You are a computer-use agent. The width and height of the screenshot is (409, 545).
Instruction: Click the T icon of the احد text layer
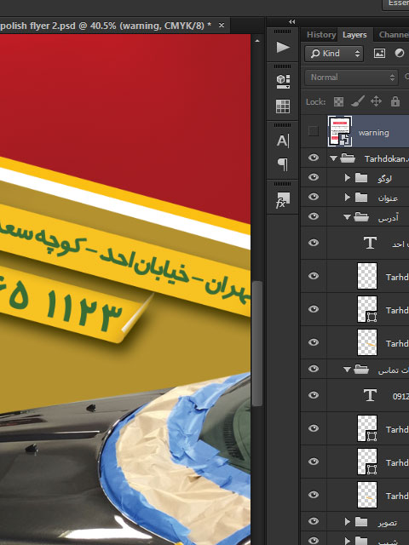370,243
